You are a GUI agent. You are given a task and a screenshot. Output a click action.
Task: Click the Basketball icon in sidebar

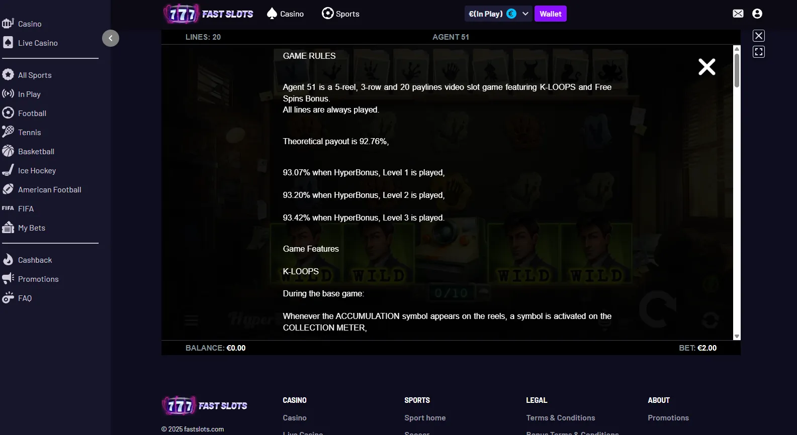(8, 151)
